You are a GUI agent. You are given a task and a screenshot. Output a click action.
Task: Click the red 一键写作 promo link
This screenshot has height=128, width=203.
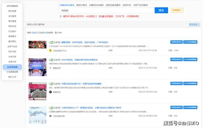click(x=78, y=16)
